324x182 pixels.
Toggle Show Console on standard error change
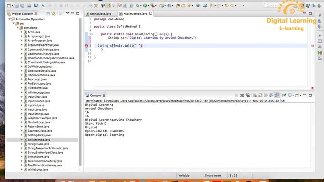[x=277, y=95]
